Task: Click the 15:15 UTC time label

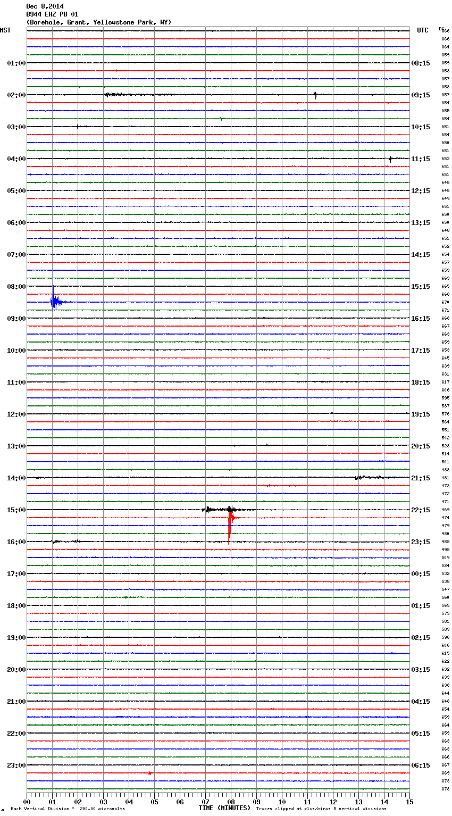Action: tap(421, 287)
